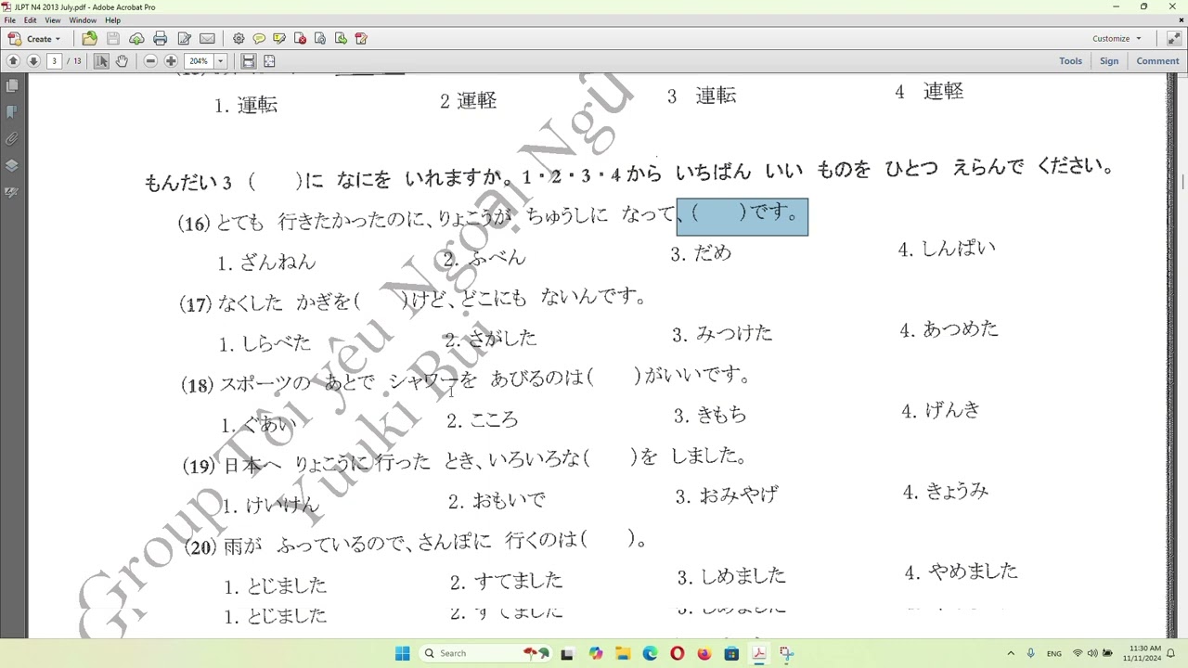This screenshot has width=1188, height=668.
Task: Click the page number field
Action: (55, 61)
